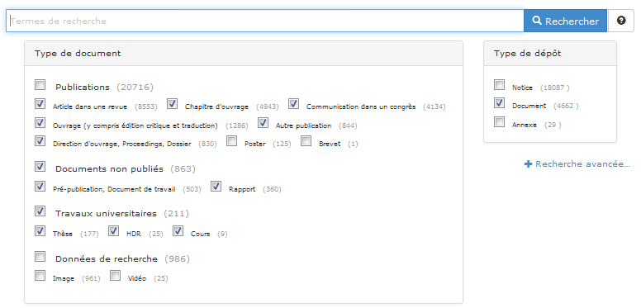Check the Notice deposit type
The image size is (641, 308).
pos(499,84)
